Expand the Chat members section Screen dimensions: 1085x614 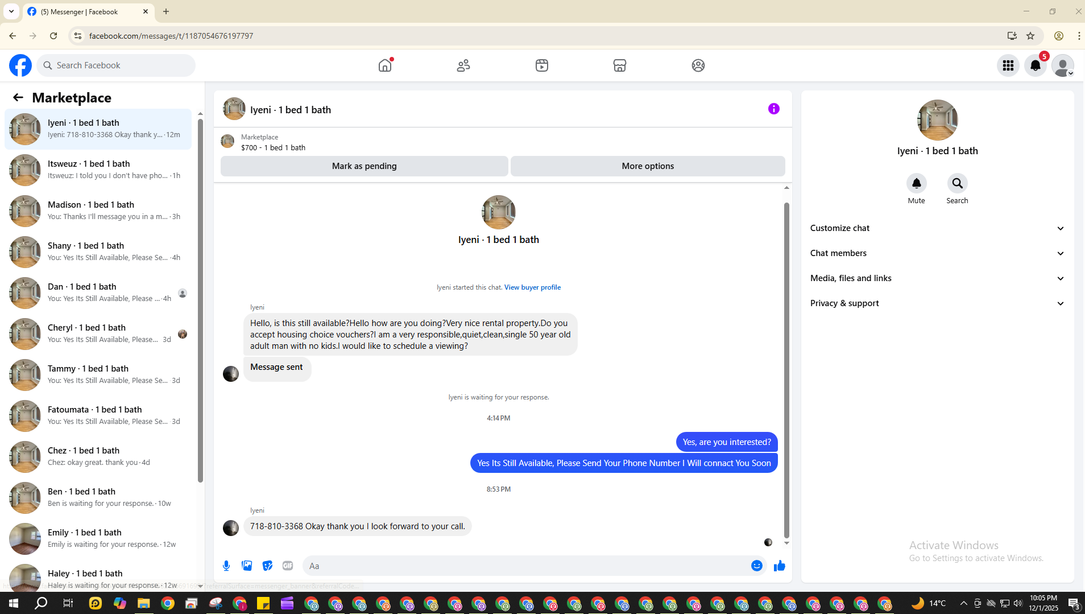(937, 253)
